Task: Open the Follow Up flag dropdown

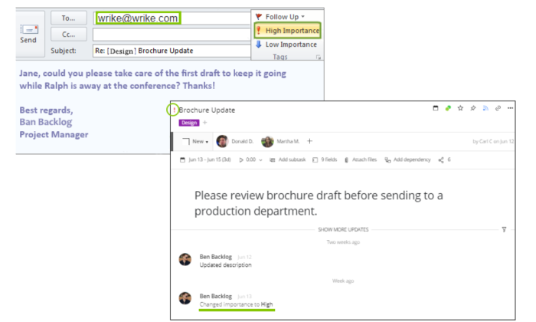Action: [280, 17]
